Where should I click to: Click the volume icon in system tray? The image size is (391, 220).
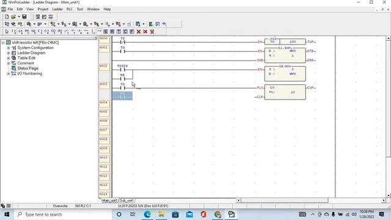[x=354, y=215]
